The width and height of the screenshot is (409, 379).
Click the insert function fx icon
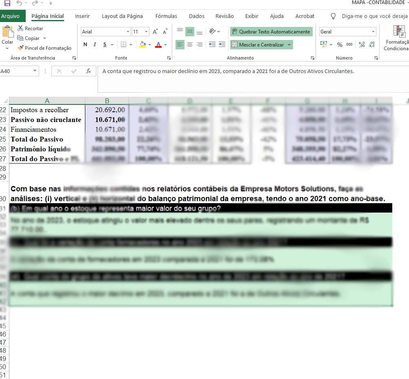click(x=88, y=71)
